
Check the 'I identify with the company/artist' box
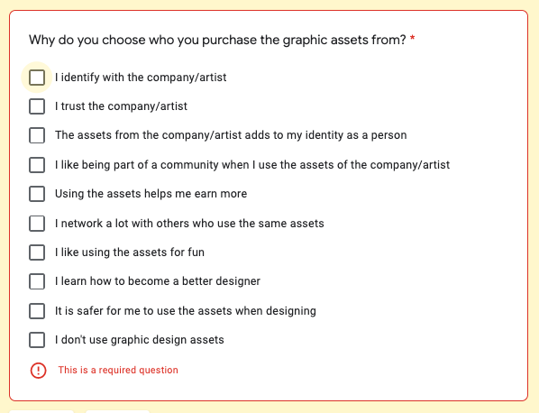tap(37, 78)
